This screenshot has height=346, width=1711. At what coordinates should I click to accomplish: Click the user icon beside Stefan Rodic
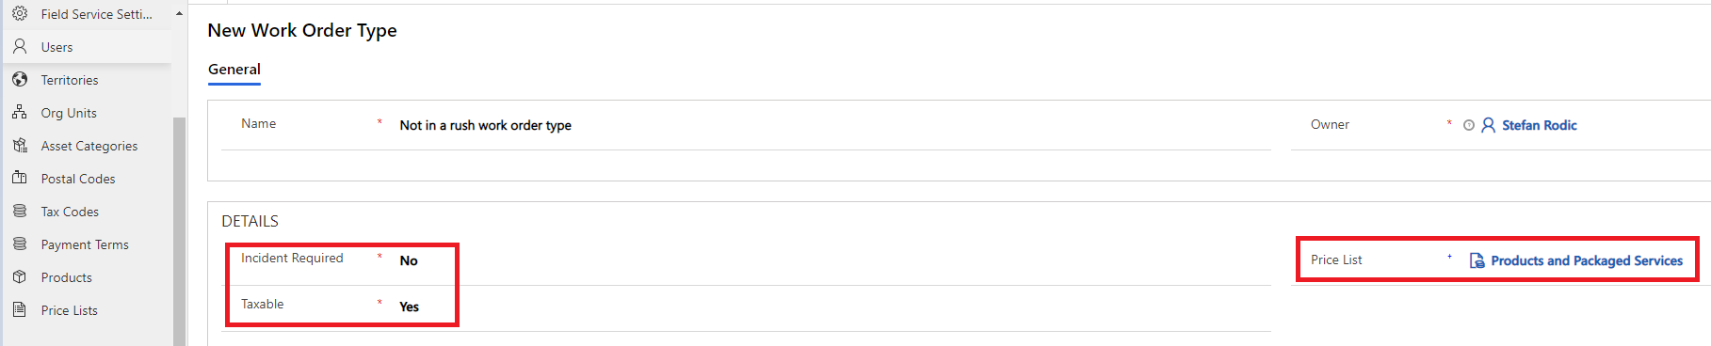(1488, 125)
